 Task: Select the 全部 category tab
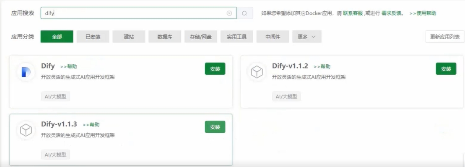57,37
